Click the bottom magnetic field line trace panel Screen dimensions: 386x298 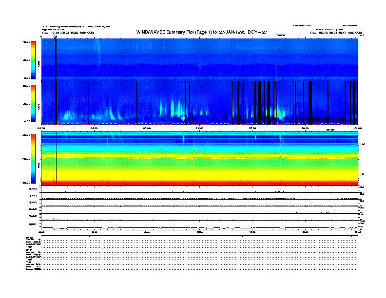click(x=200, y=225)
